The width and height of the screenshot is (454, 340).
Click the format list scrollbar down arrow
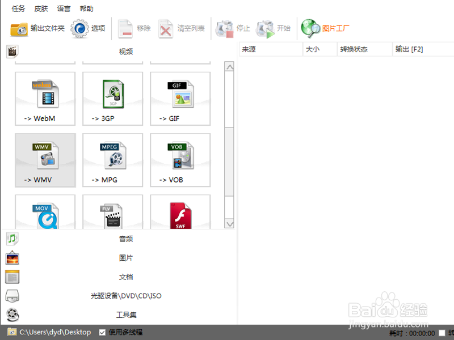[x=229, y=224]
